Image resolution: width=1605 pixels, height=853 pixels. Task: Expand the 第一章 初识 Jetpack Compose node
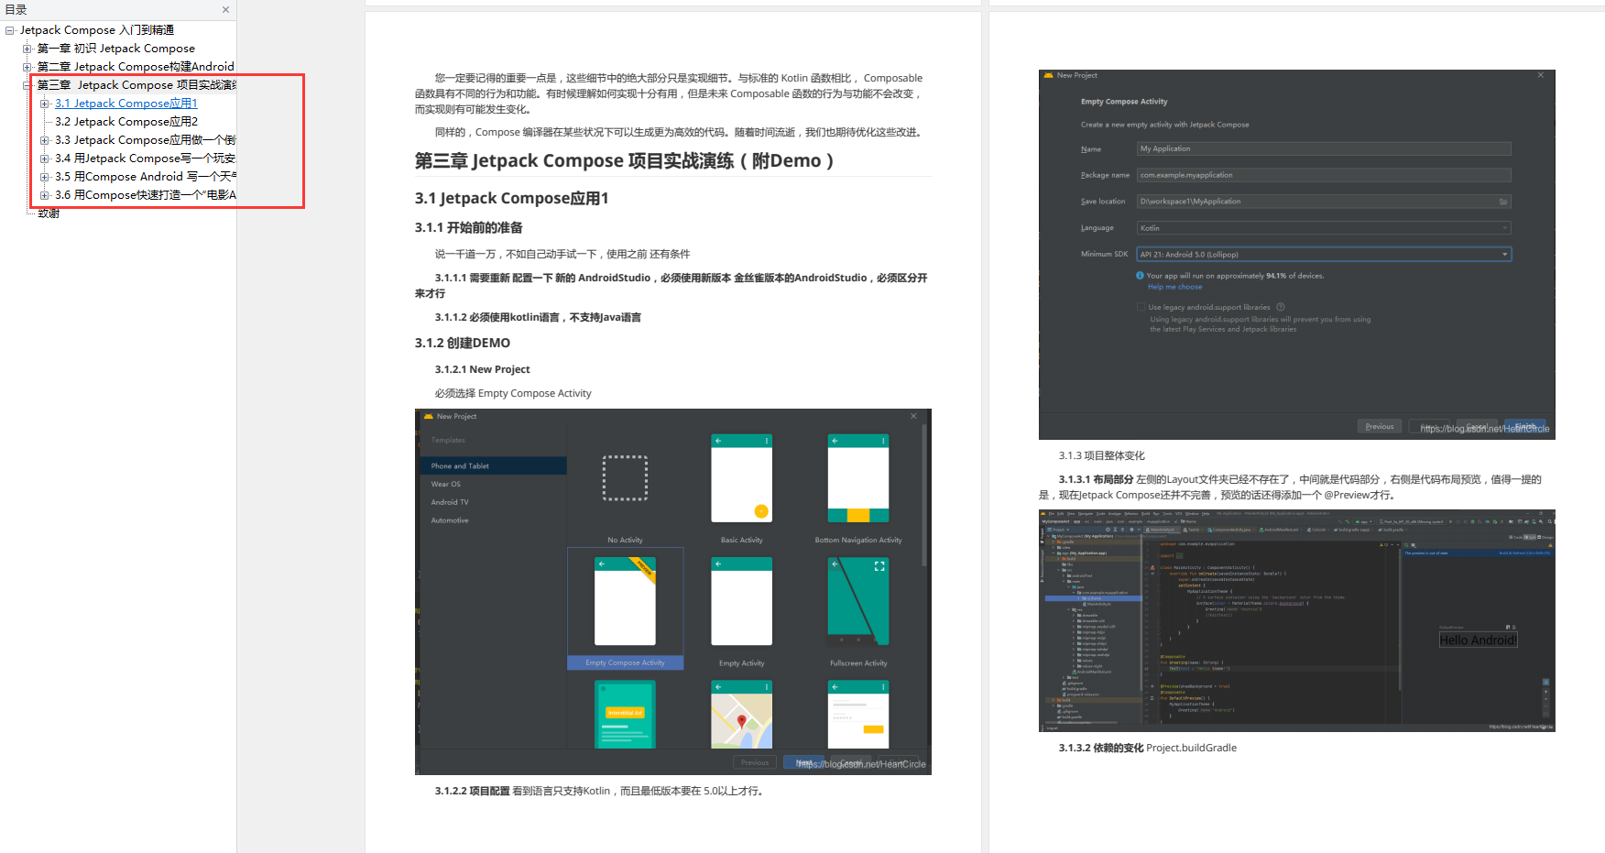click(27, 49)
